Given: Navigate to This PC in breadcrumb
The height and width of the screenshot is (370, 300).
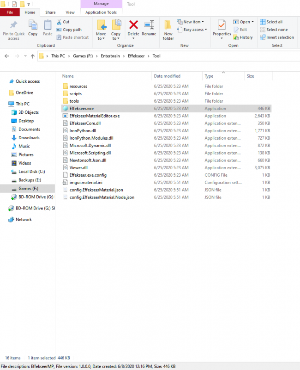Looking at the screenshot, I should (x=58, y=56).
